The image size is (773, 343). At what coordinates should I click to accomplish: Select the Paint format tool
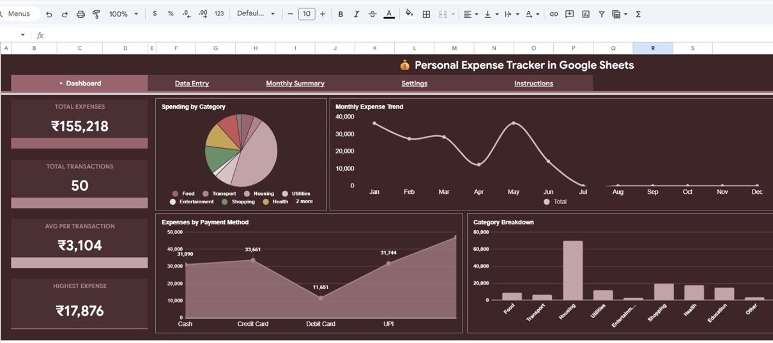click(96, 14)
